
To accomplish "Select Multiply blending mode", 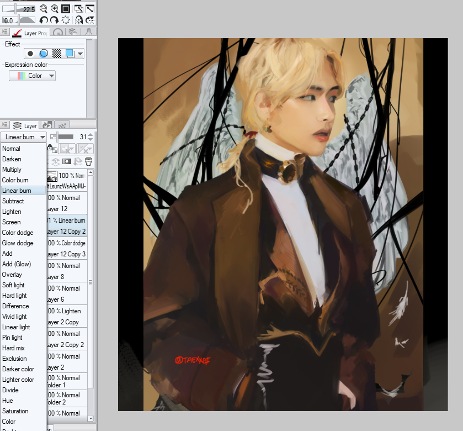I will click(23, 170).
